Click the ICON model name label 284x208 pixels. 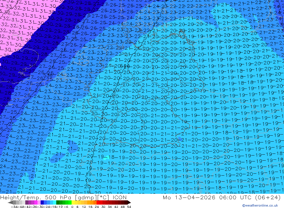(x=120, y=197)
